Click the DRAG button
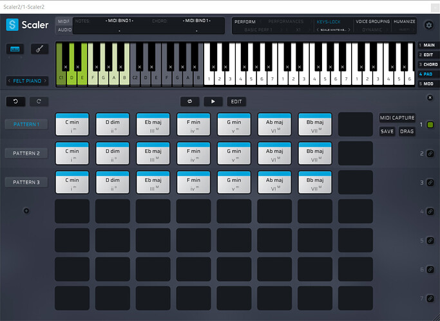 (x=407, y=131)
